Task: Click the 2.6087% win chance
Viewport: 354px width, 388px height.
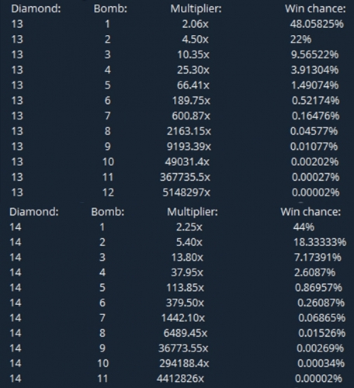Action: 314,272
